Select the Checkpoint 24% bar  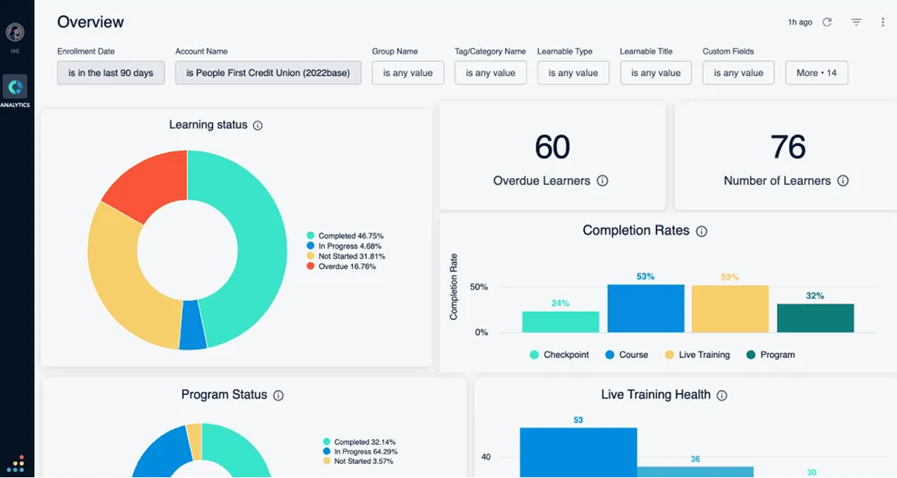tap(560, 322)
